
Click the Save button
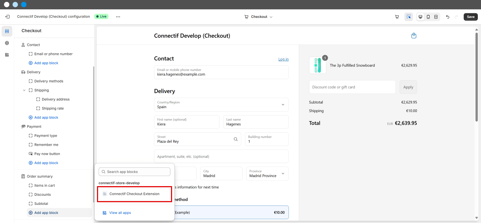point(470,17)
